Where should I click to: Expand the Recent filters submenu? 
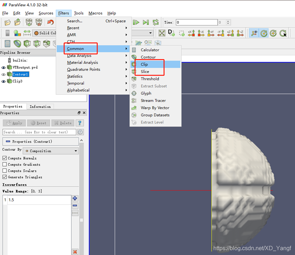pos(93,28)
